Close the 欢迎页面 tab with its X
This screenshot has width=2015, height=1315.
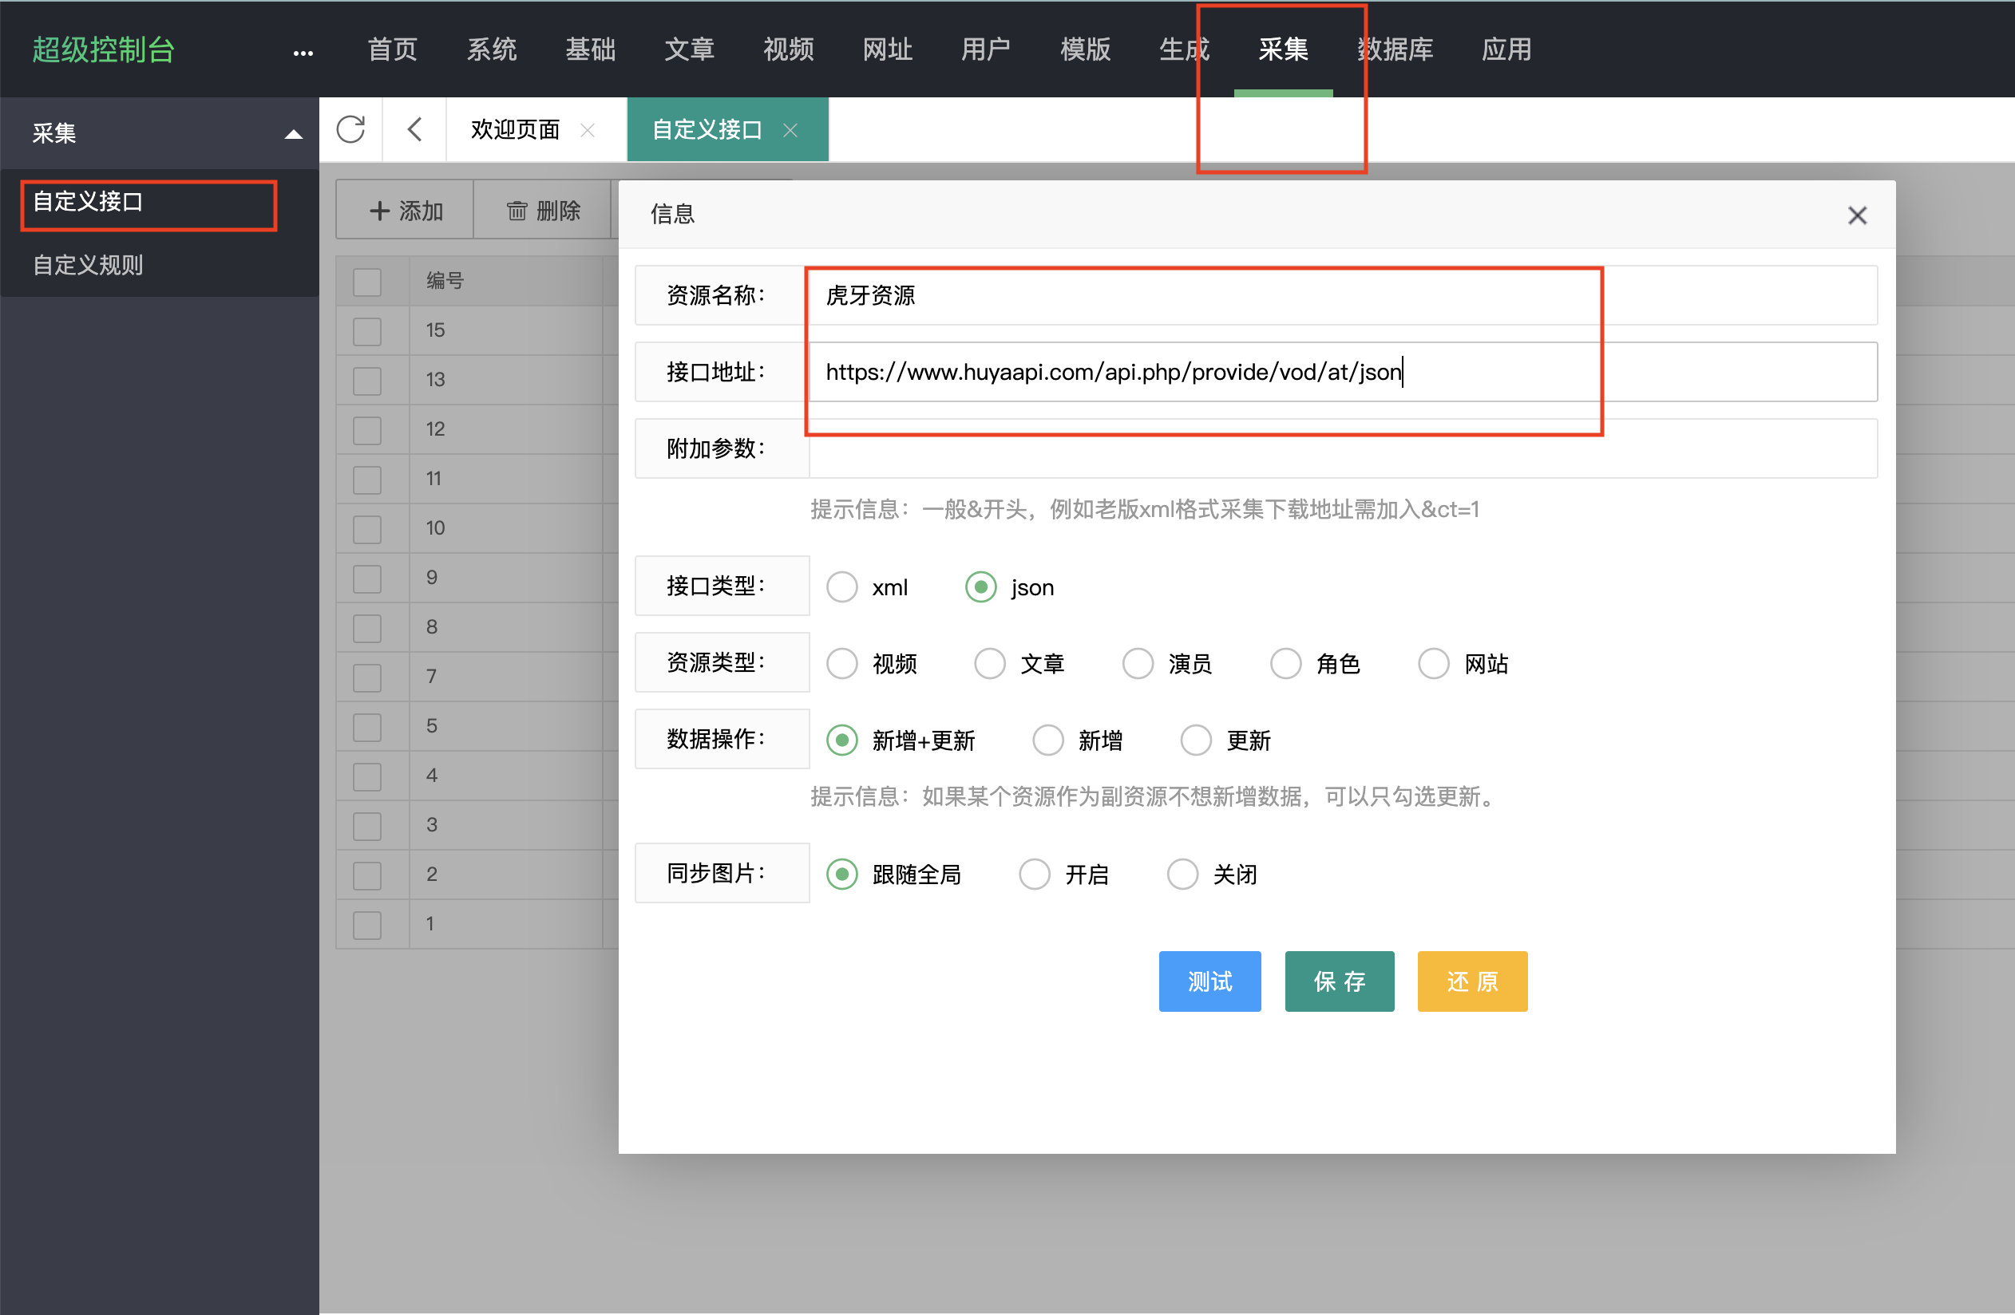point(588,130)
